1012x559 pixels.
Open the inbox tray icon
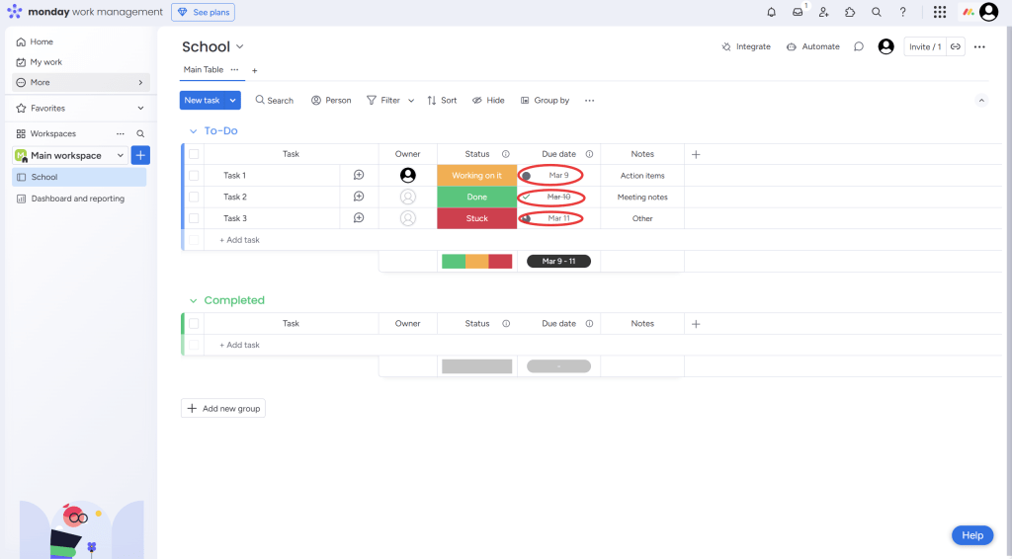pos(798,12)
